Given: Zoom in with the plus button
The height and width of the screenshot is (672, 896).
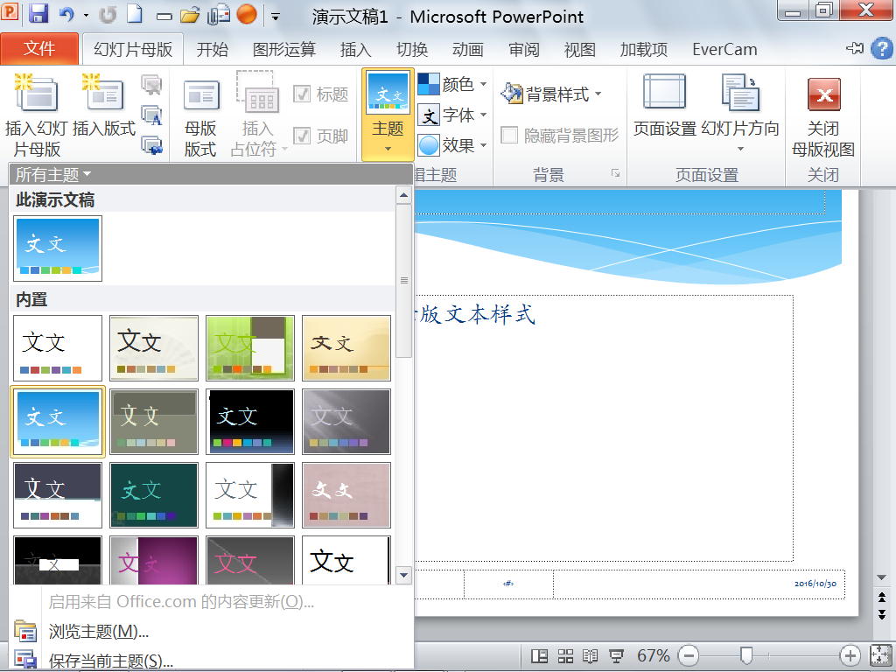Looking at the screenshot, I should (850, 655).
